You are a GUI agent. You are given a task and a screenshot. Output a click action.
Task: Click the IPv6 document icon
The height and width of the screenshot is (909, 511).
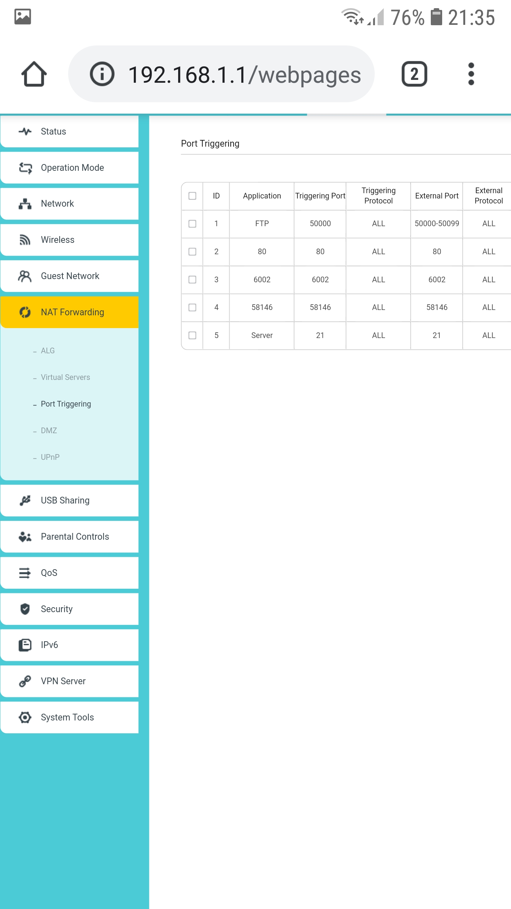[25, 645]
